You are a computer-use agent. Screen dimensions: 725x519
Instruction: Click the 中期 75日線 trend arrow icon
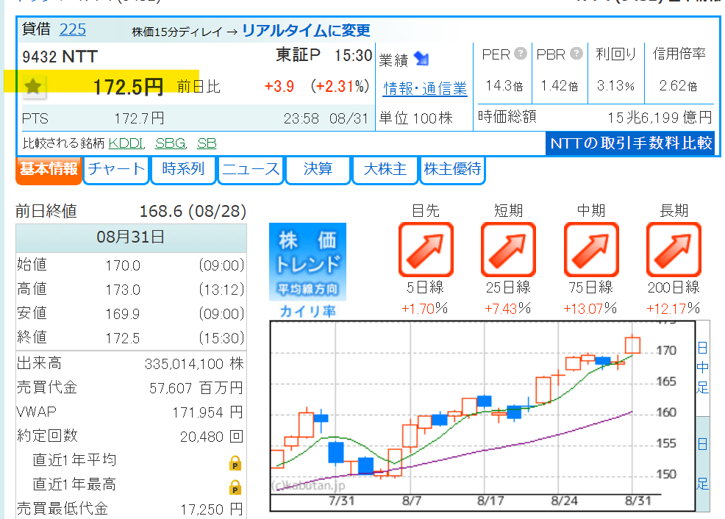591,249
